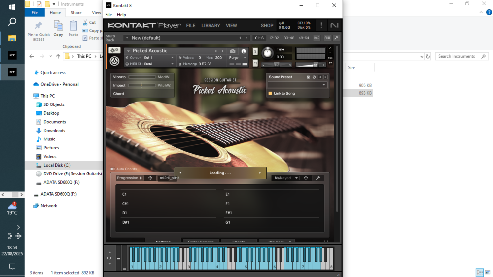Open instrument info with the i icon
Image resolution: width=493 pixels, height=277 pixels.
tap(244, 51)
